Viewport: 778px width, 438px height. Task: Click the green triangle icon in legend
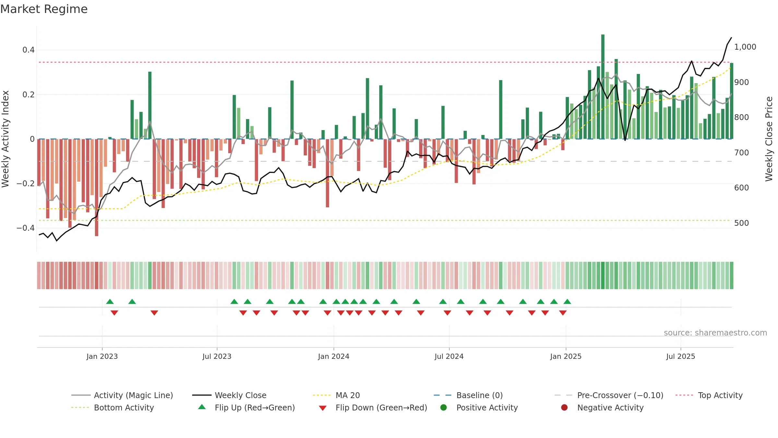pyautogui.click(x=202, y=407)
